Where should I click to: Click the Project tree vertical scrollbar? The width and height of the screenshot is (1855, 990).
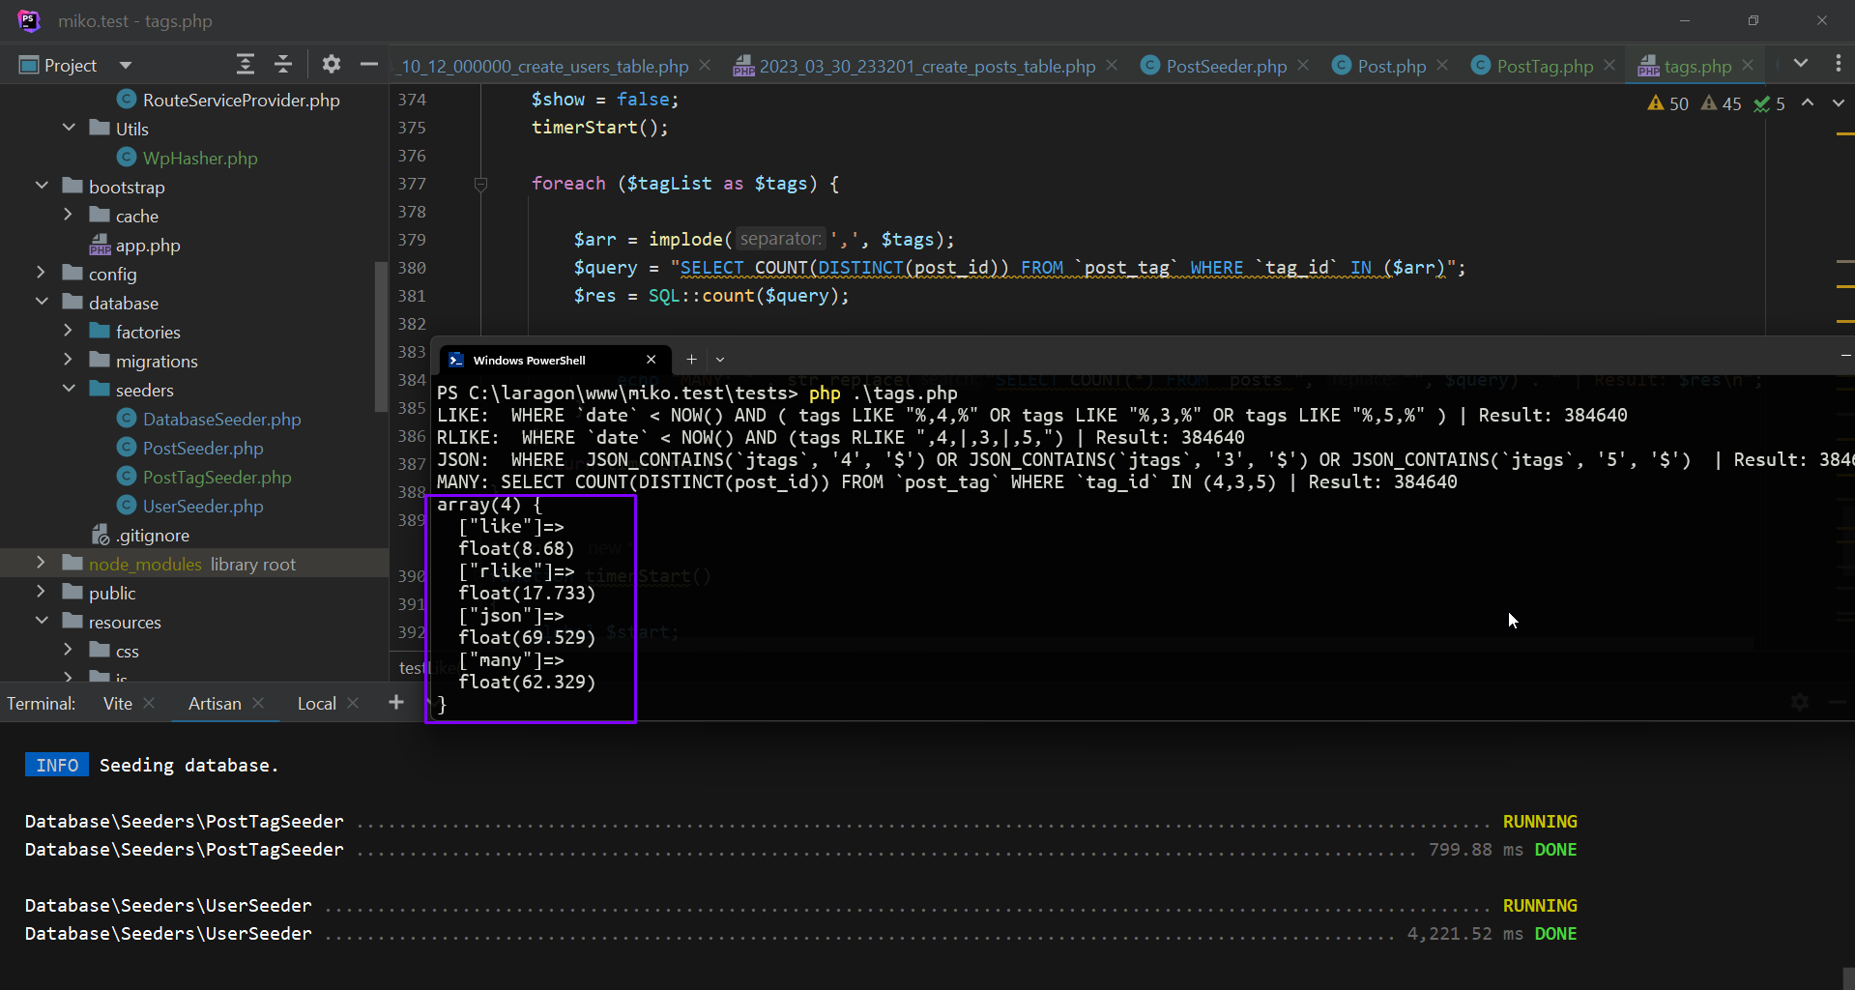[381, 338]
